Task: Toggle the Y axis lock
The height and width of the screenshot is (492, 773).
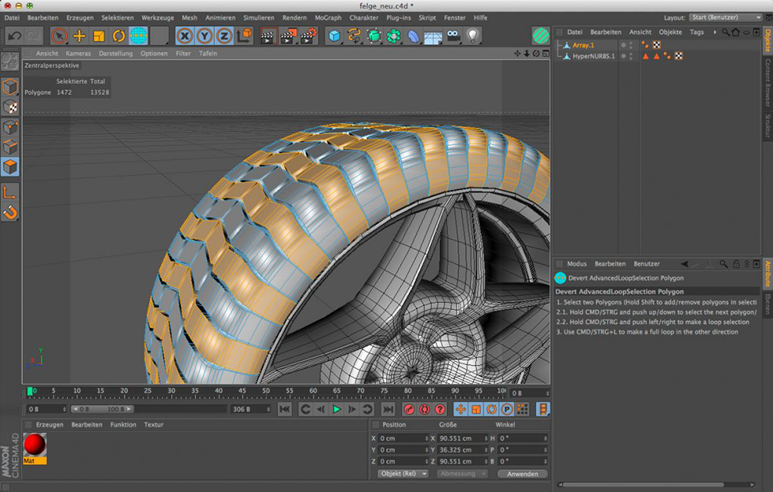Action: (x=205, y=35)
